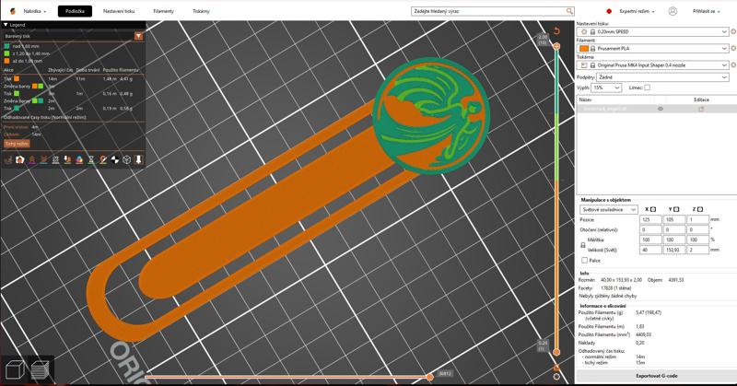
Task: Open the Filament preset dropdown
Action: click(x=652, y=48)
